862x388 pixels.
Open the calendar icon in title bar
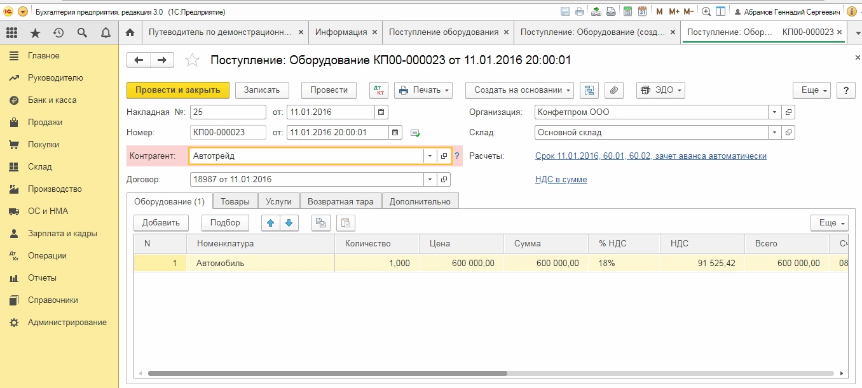pos(642,11)
